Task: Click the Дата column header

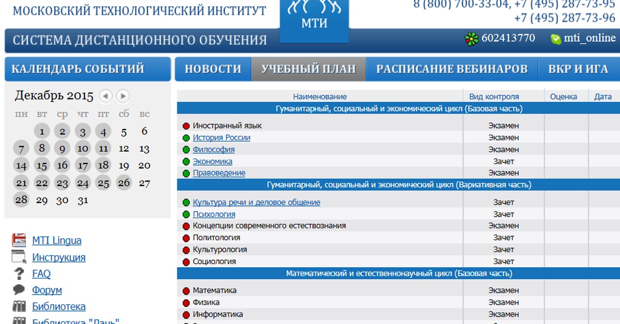Action: [603, 96]
